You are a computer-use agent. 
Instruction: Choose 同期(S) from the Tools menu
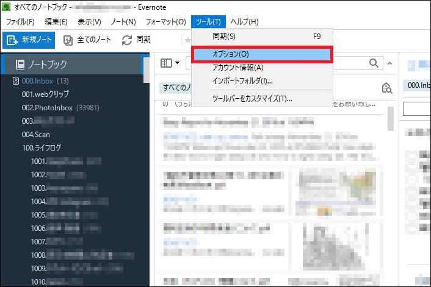click(263, 37)
